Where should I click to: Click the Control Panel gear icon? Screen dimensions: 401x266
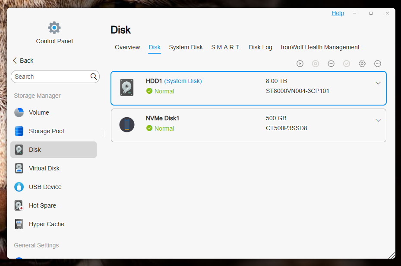54,28
